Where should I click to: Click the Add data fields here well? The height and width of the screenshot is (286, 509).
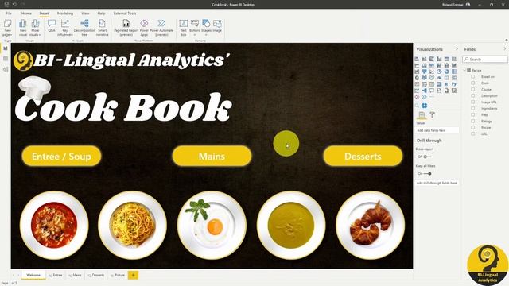pos(437,130)
